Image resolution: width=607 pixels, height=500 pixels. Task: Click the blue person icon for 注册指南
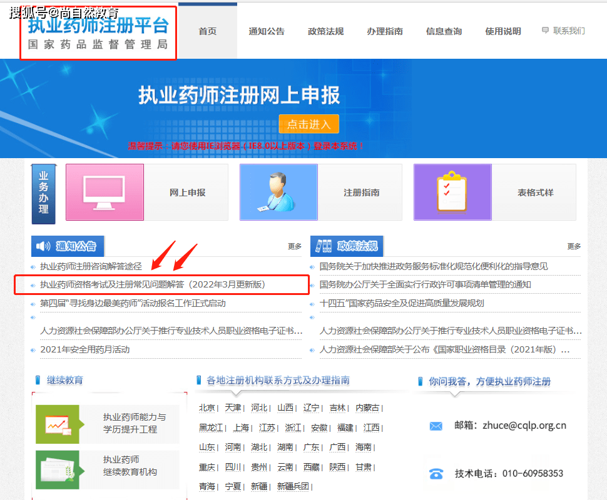point(278,192)
